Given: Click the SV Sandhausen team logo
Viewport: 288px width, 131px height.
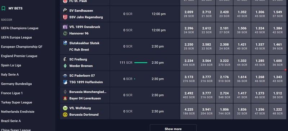Looking at the screenshot, I should tap(65, 11).
